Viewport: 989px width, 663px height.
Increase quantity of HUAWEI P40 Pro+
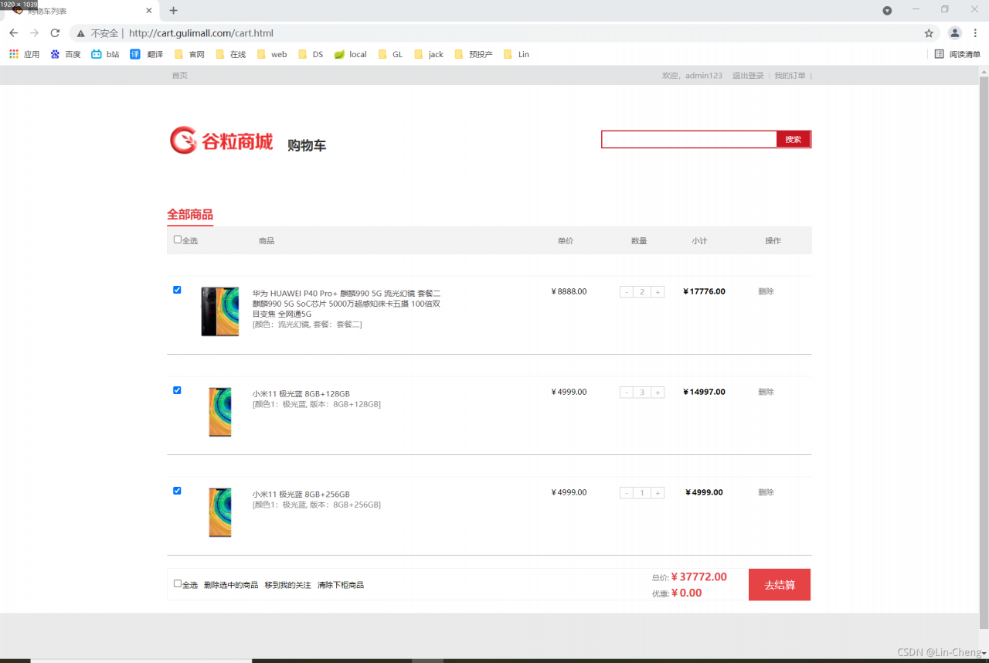[x=658, y=292]
